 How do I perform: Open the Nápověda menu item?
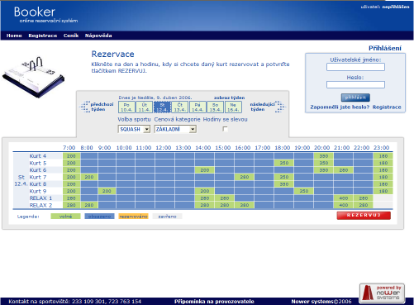(x=98, y=36)
